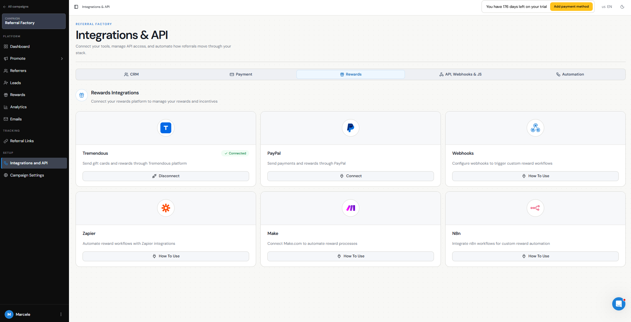Screen dimensions: 631x322
Task: Click the Webhooks logo icon
Action: [x=535, y=128]
